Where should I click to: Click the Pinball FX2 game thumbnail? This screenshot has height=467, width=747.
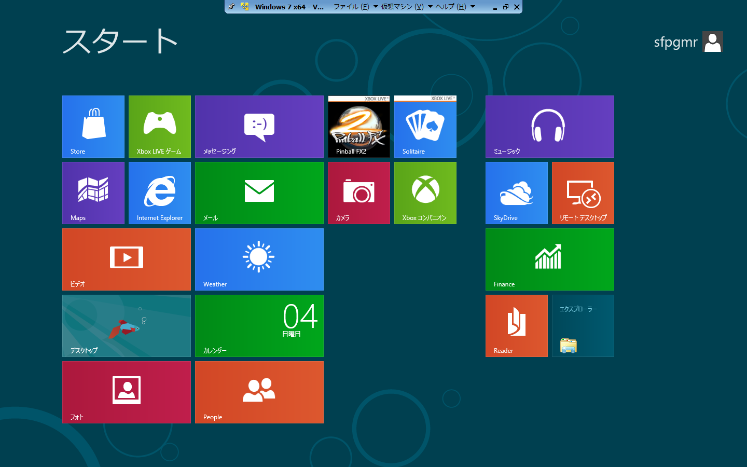pyautogui.click(x=359, y=127)
